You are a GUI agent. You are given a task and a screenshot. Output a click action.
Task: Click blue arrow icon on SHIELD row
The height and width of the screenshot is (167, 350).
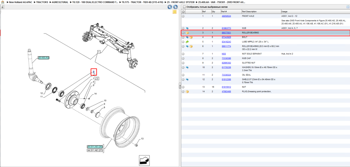tap(187, 79)
